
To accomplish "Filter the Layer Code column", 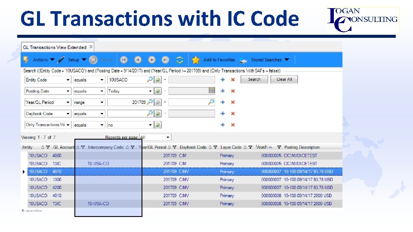I will pos(250,147).
